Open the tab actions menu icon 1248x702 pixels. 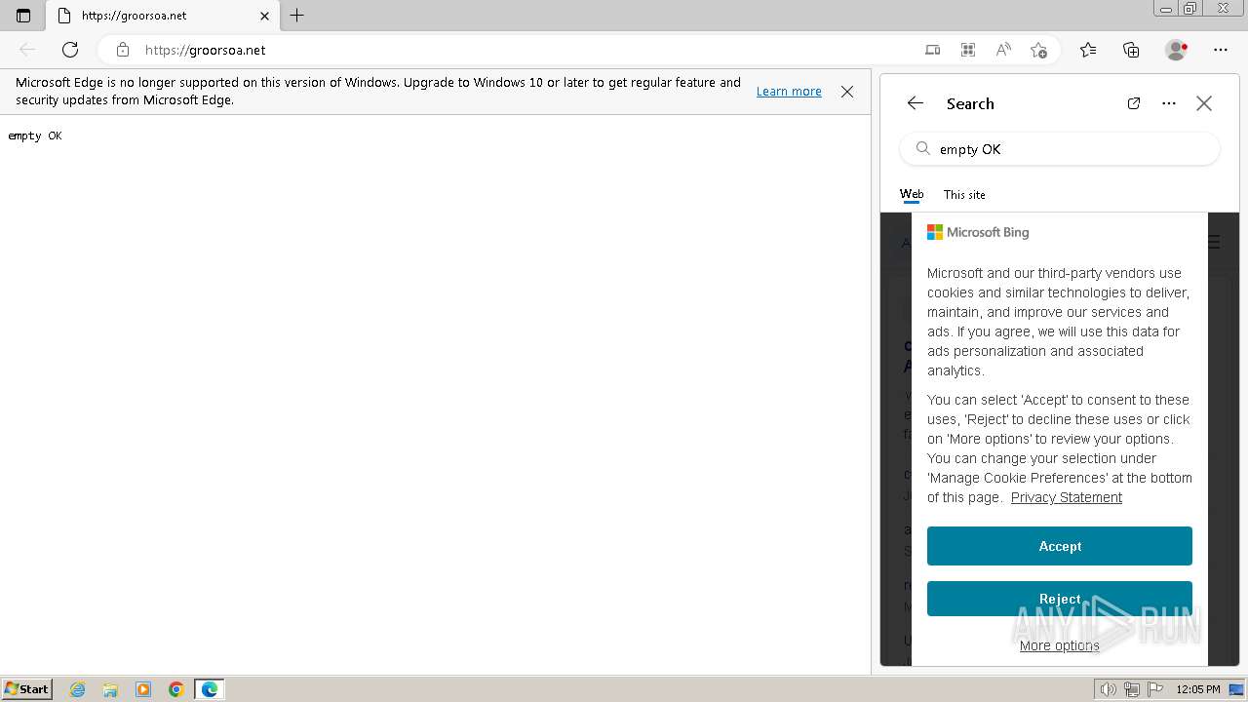tap(23, 16)
